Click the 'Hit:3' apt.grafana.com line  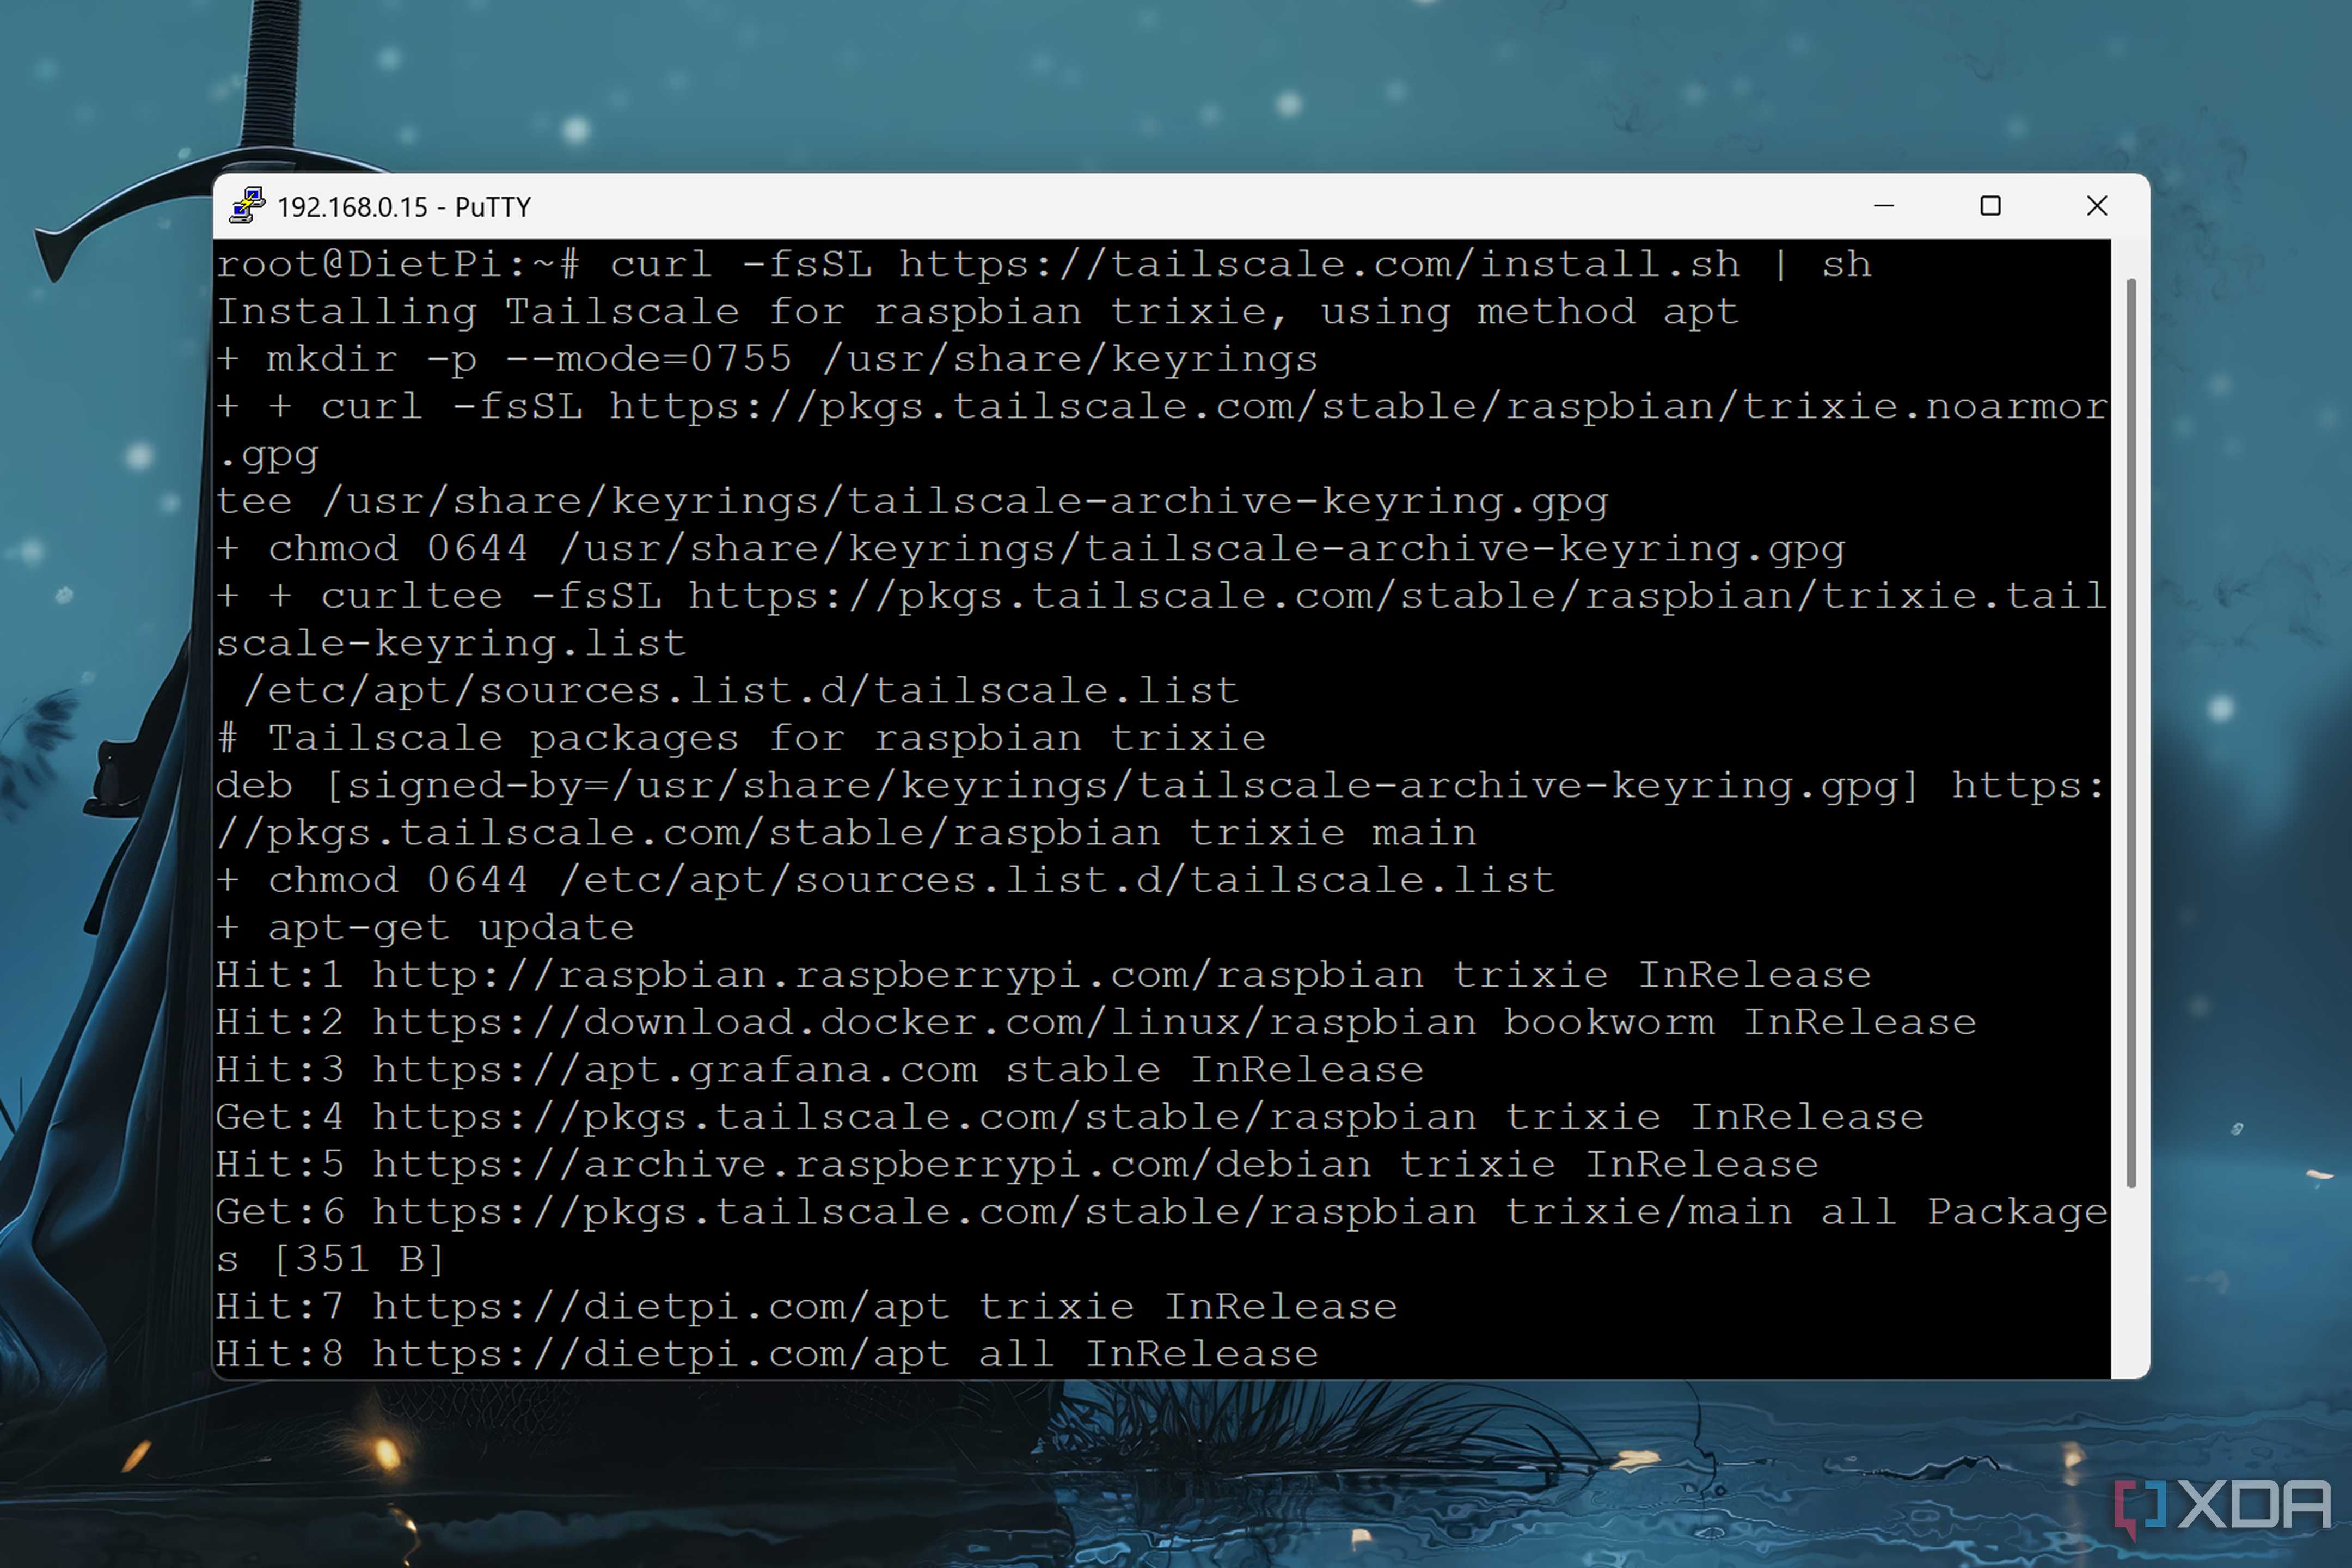[820, 1070]
